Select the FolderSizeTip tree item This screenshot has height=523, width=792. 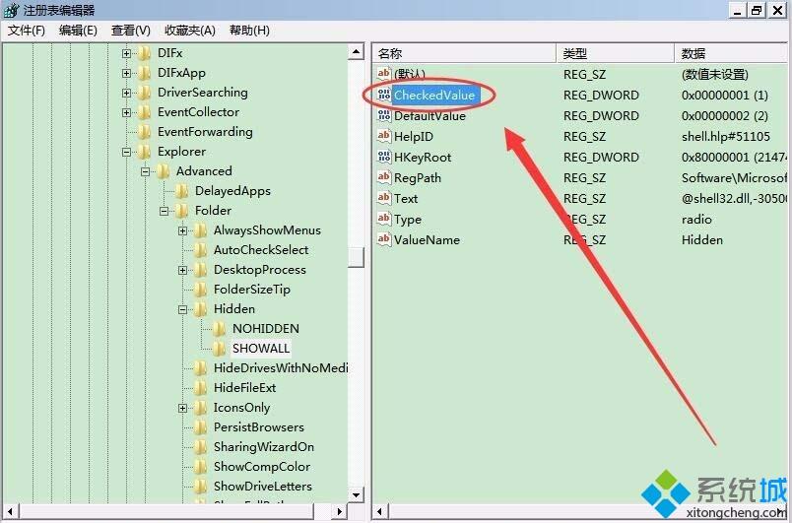pos(251,290)
